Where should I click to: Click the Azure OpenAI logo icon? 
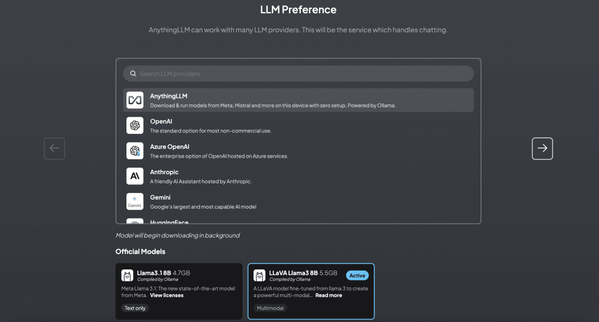[x=135, y=151]
